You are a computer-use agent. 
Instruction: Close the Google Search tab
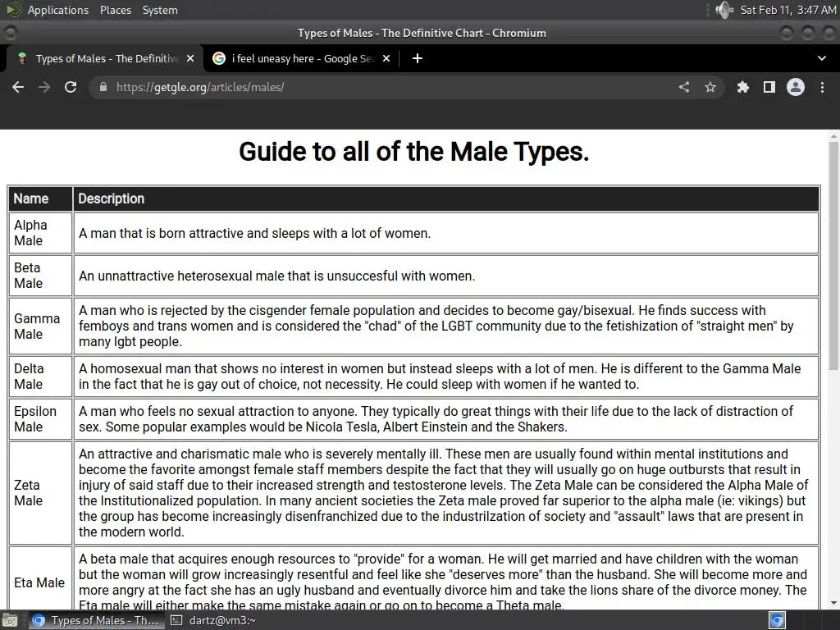click(386, 58)
